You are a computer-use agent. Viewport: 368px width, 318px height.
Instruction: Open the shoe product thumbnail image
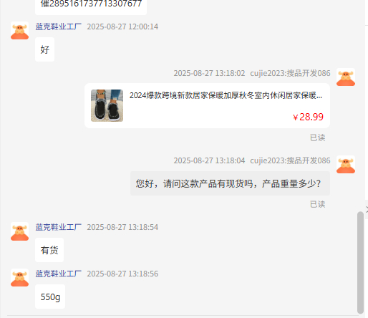click(x=107, y=105)
